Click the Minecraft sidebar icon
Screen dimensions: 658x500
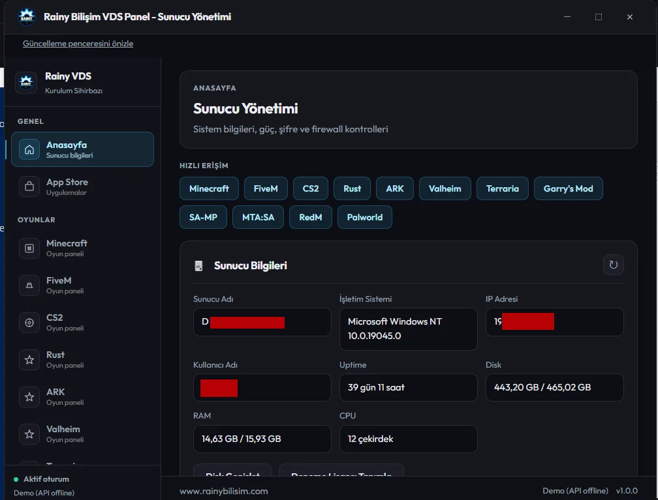tap(29, 248)
